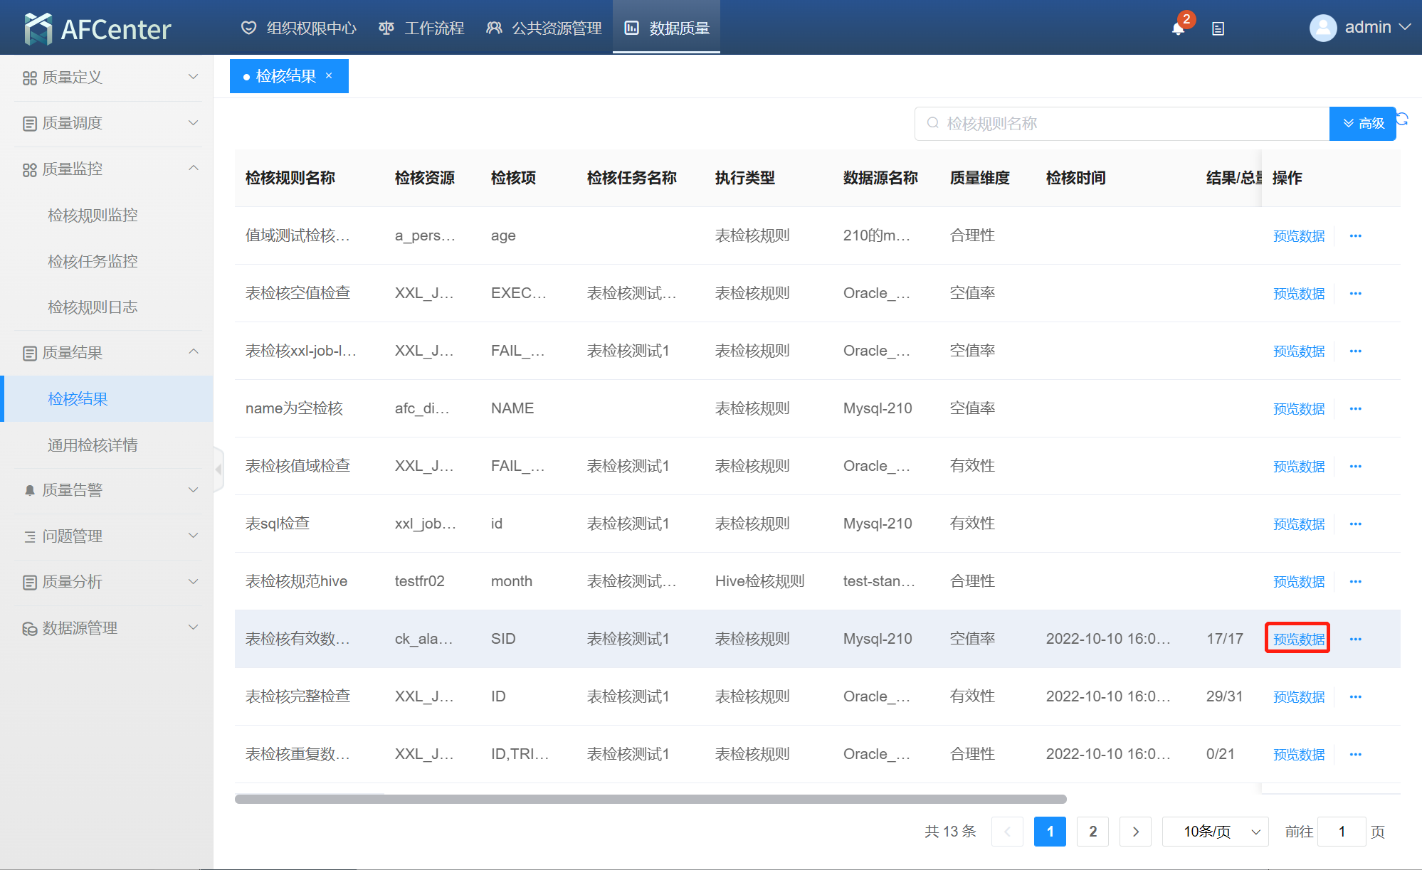This screenshot has height=870, width=1422.
Task: Open the 工作流程 top menu
Action: (x=421, y=28)
